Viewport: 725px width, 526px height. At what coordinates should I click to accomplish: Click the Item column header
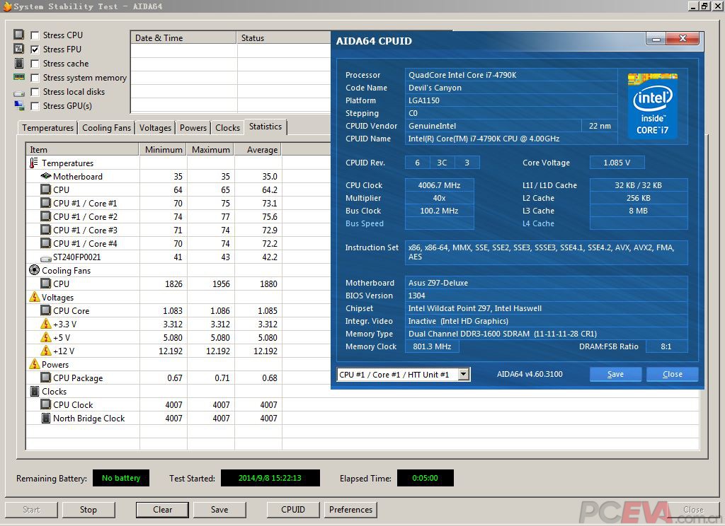[x=82, y=150]
